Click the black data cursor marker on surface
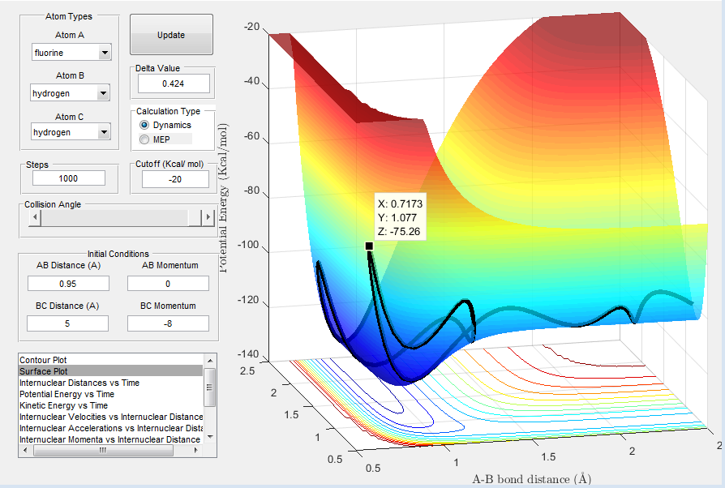This screenshot has height=488, width=725. [x=369, y=246]
